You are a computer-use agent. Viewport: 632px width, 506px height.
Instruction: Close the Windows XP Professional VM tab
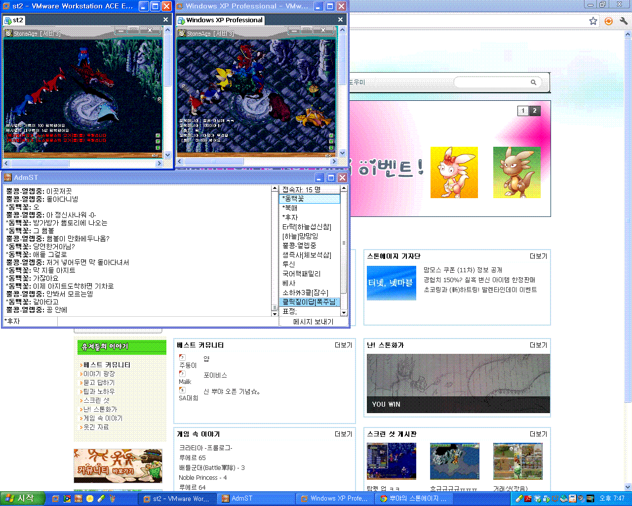pyautogui.click(x=340, y=20)
